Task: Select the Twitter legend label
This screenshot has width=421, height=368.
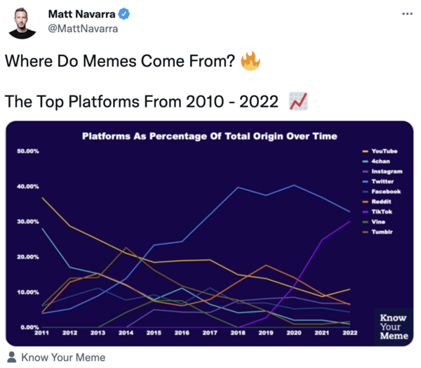Action: pyautogui.click(x=382, y=181)
